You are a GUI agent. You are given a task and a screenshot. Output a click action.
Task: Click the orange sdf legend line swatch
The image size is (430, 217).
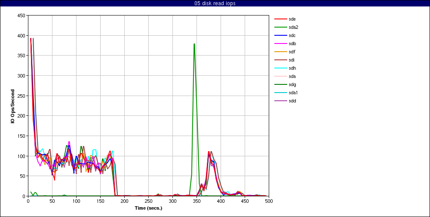coord(280,52)
